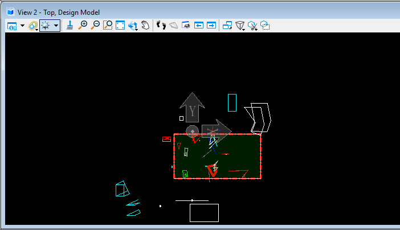
Task: Select the Navigate View tool
Action: point(186,26)
